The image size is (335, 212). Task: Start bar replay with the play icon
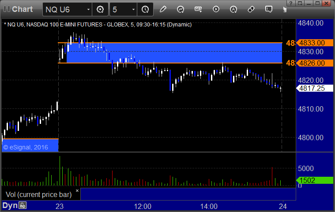coord(216,9)
